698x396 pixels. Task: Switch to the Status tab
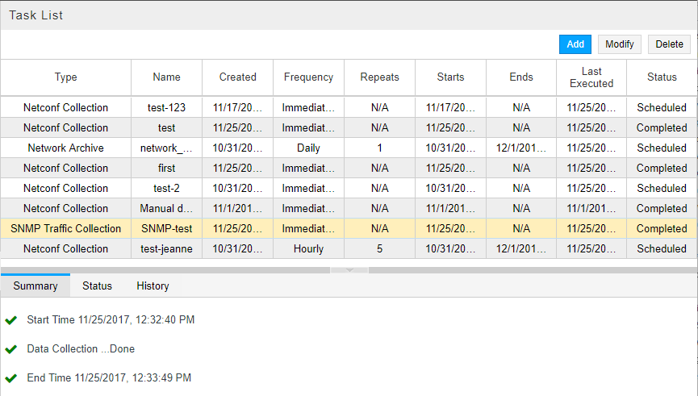point(97,286)
